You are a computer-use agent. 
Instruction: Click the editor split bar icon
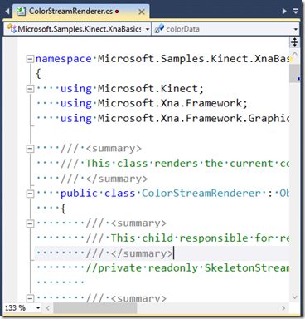coord(295,42)
